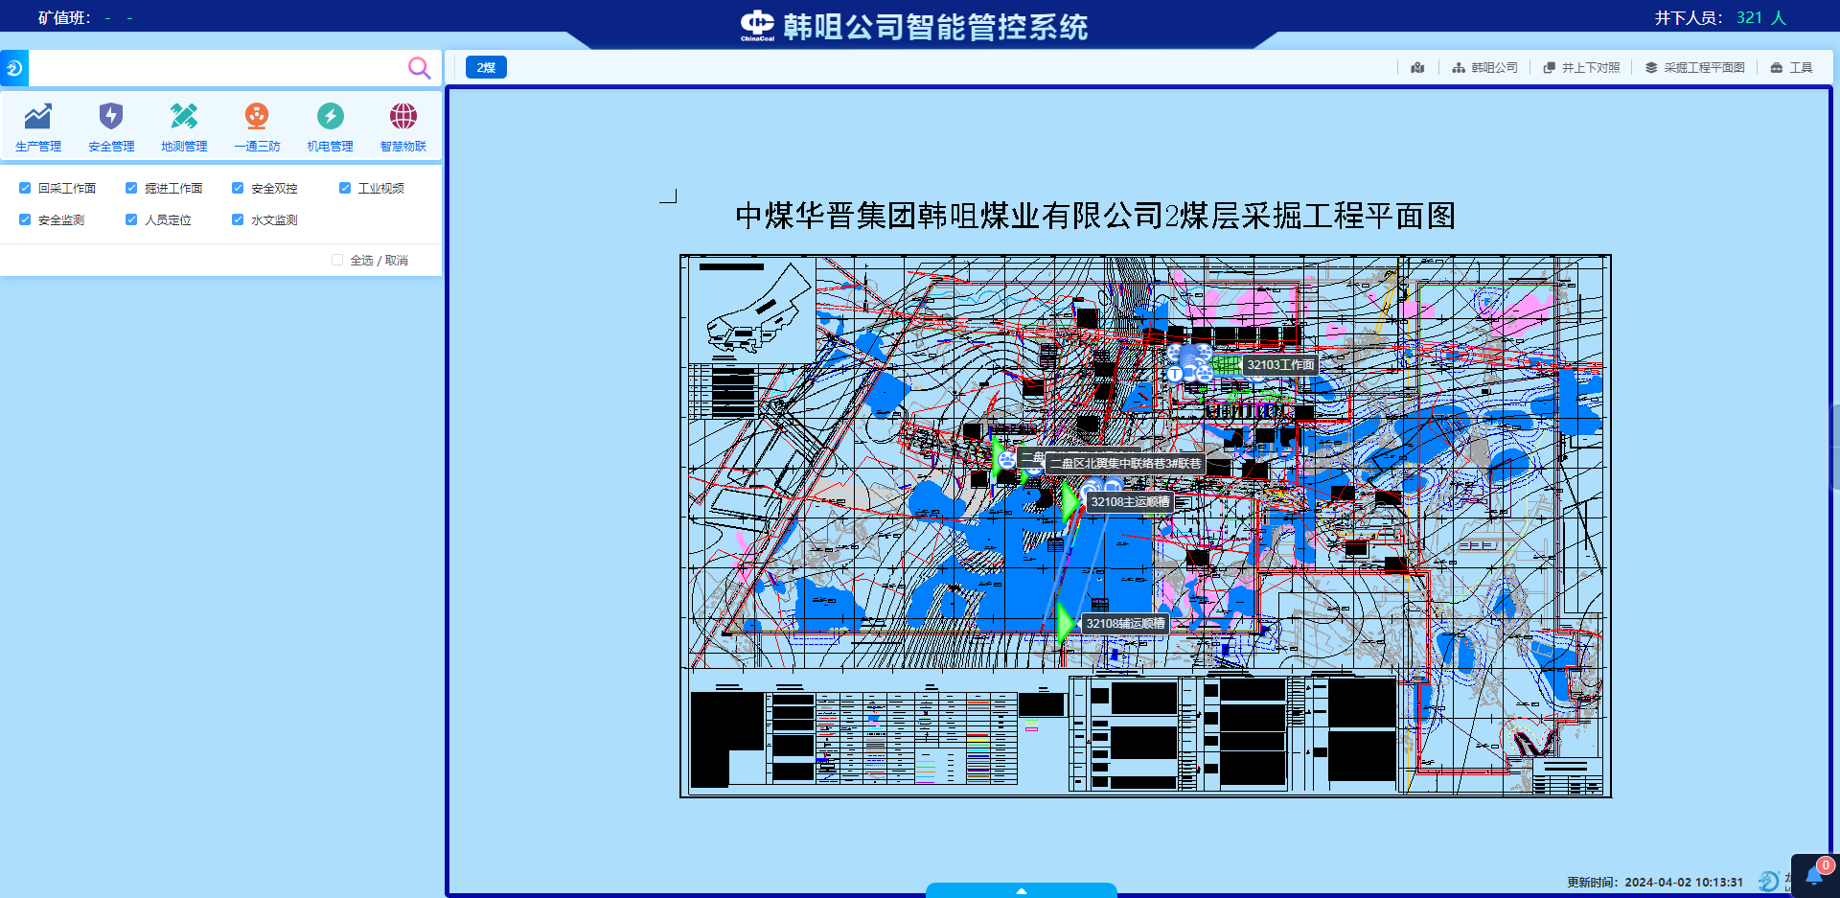Uncheck 水文监测 layer checkbox
1840x898 pixels.
click(238, 219)
